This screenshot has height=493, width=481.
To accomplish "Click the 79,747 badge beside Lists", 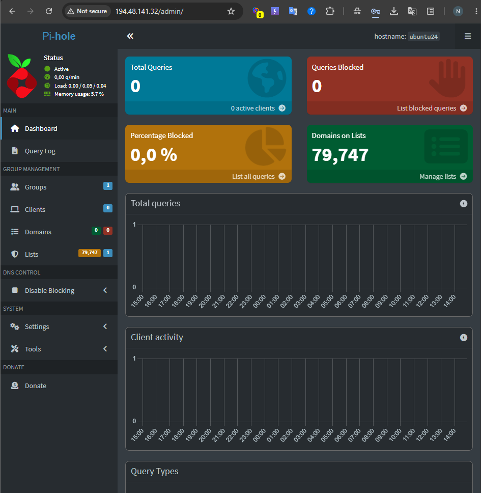I will coord(90,253).
